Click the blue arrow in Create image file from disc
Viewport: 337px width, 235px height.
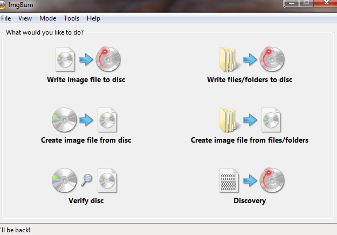(x=86, y=120)
